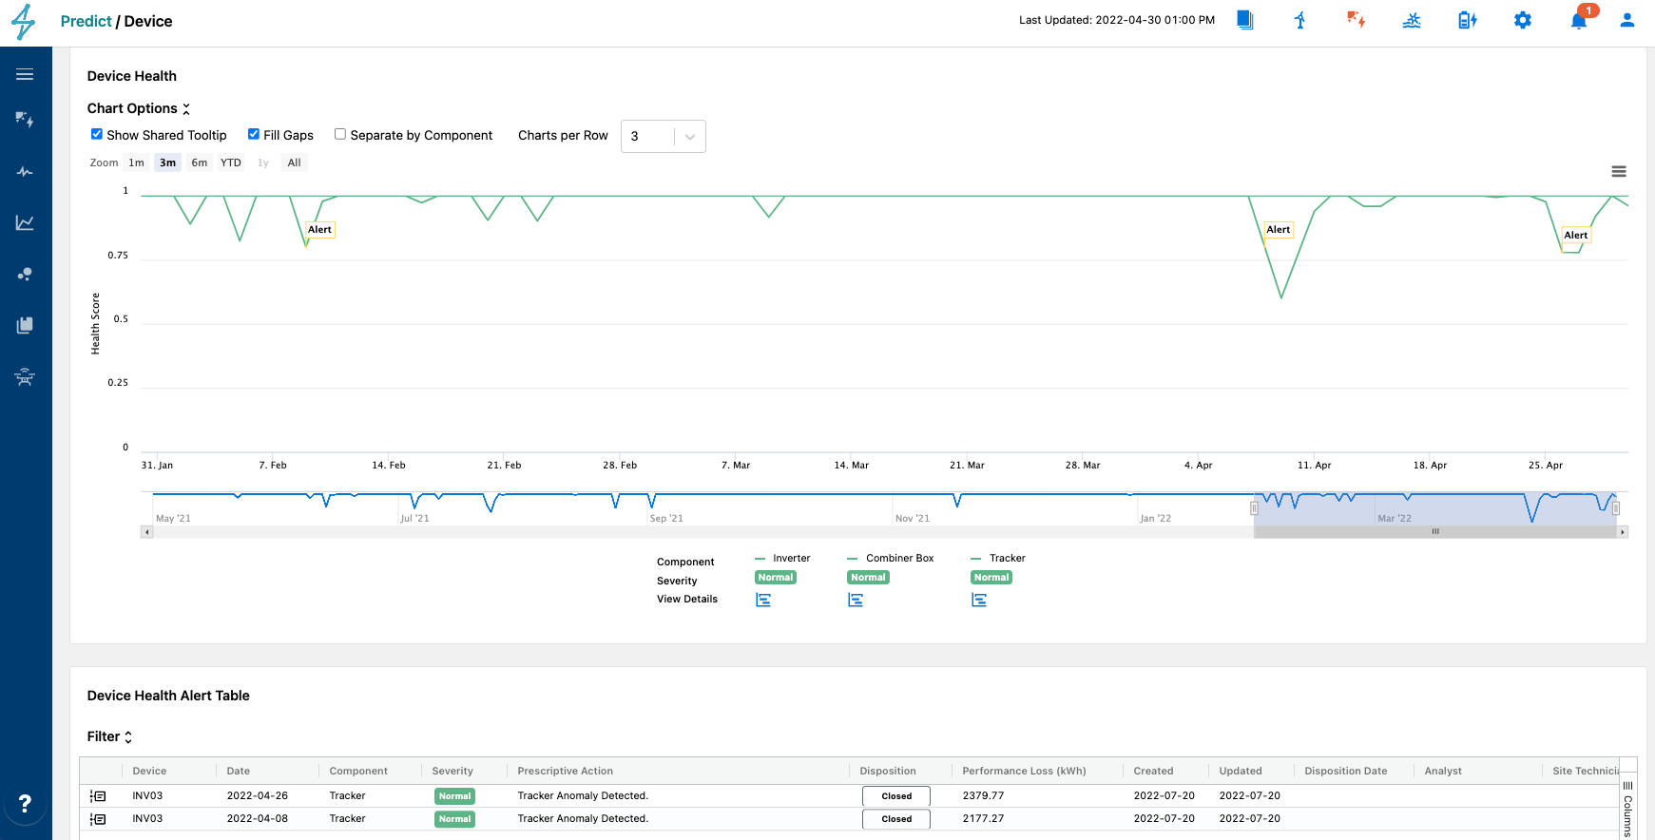Click performance loss value 2379.77
The height and width of the screenshot is (840, 1655).
pos(983,796)
